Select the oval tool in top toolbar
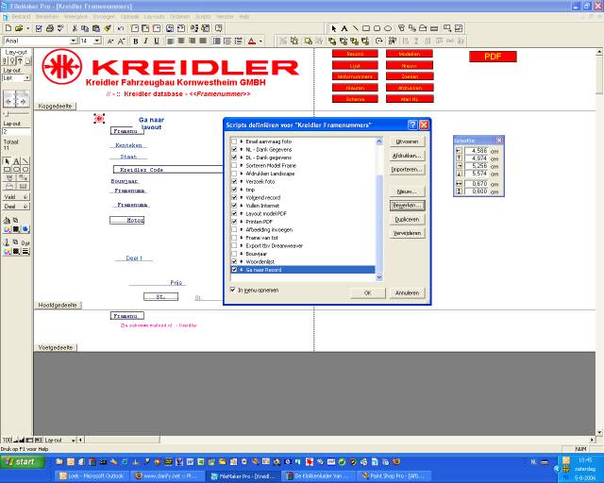604x483 pixels. click(388, 28)
